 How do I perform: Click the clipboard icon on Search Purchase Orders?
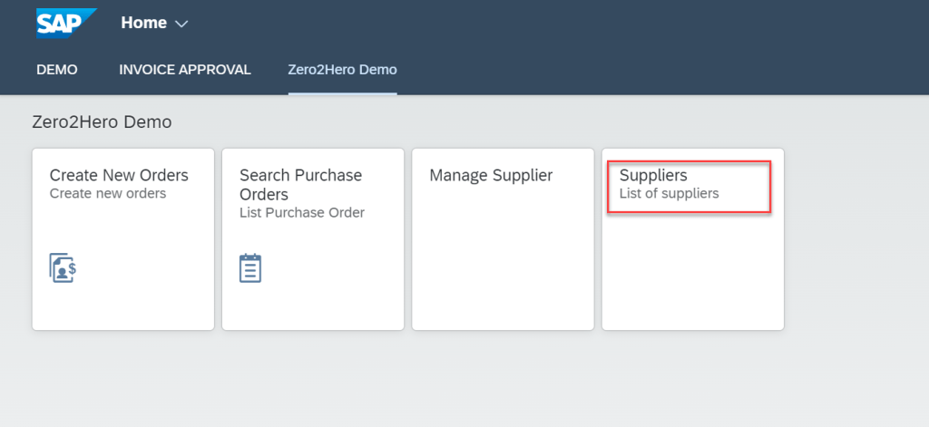tap(250, 268)
